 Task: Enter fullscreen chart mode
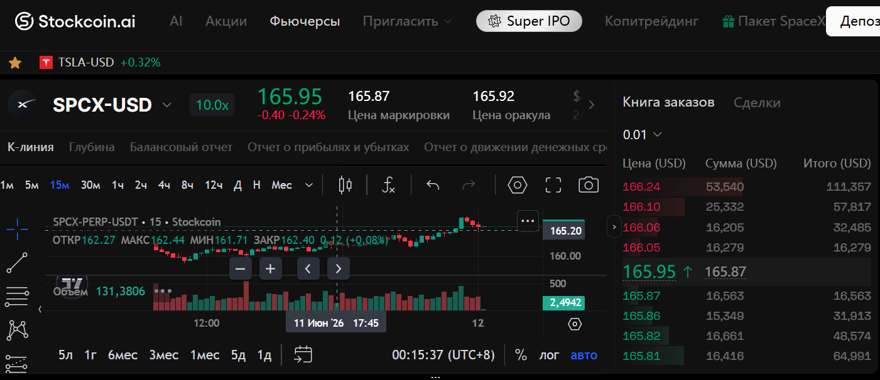tap(553, 185)
